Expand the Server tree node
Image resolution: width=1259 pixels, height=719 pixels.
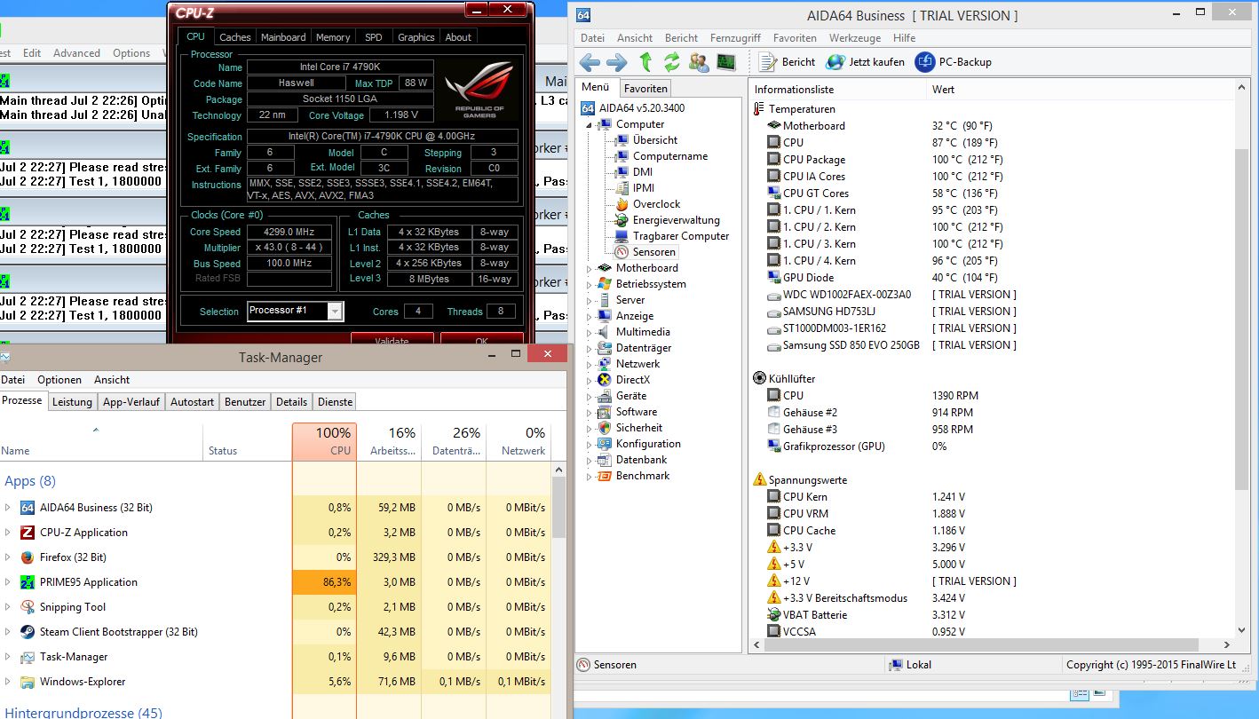[x=589, y=300]
